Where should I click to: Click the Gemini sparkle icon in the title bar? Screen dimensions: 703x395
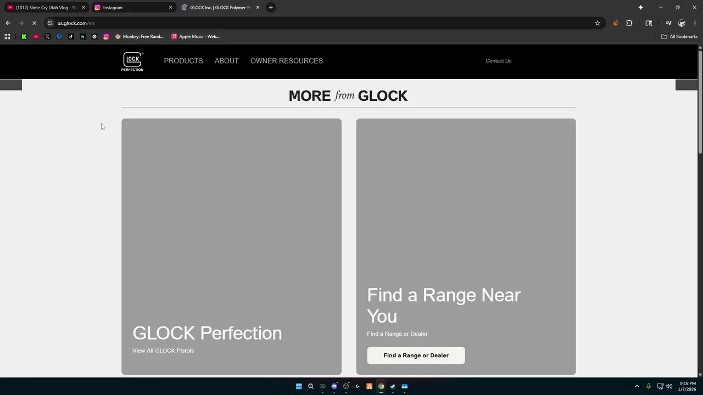click(x=640, y=8)
